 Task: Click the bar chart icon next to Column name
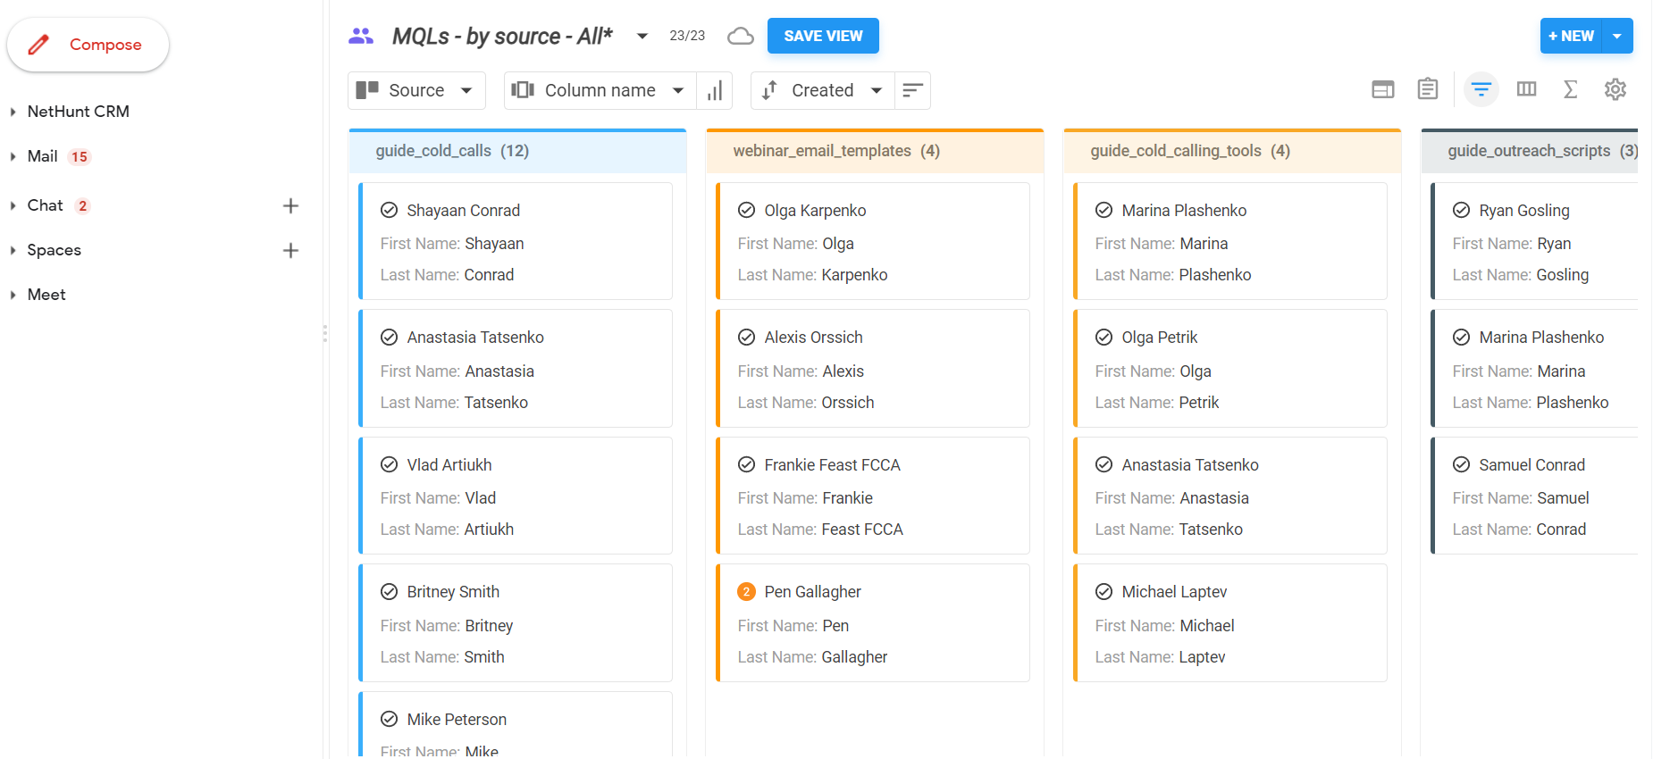point(715,90)
